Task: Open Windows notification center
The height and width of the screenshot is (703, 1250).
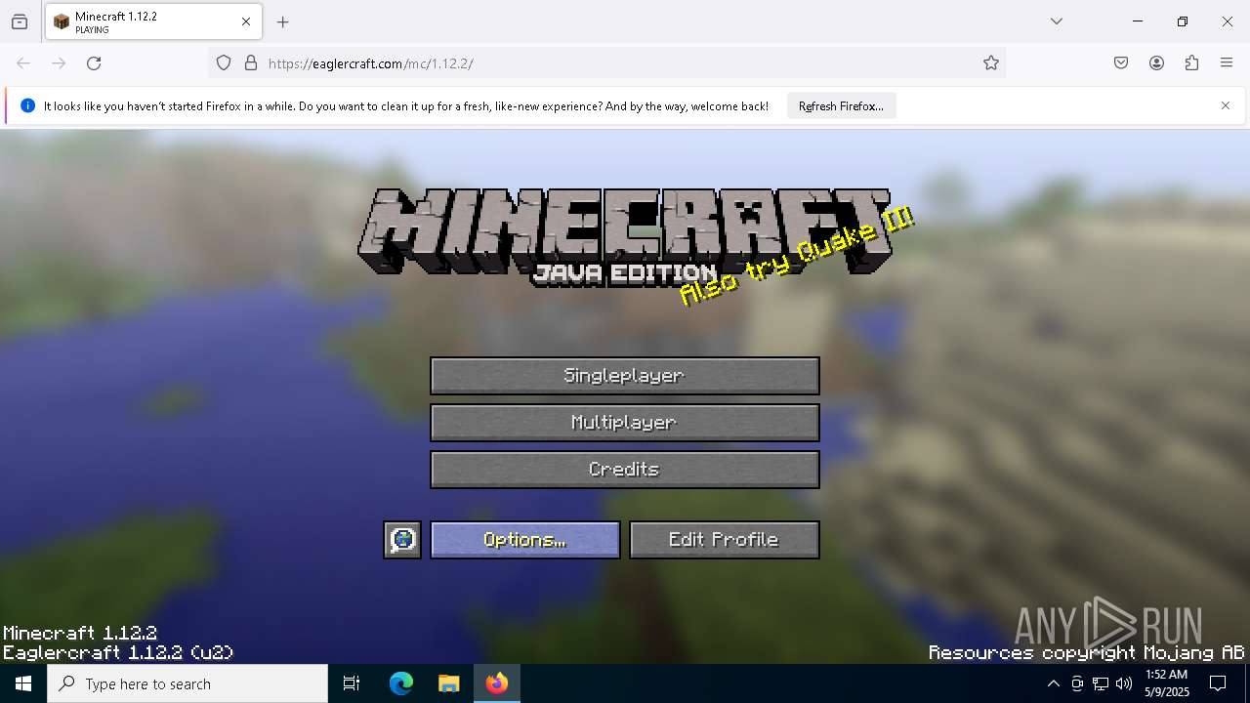Action: [1218, 683]
